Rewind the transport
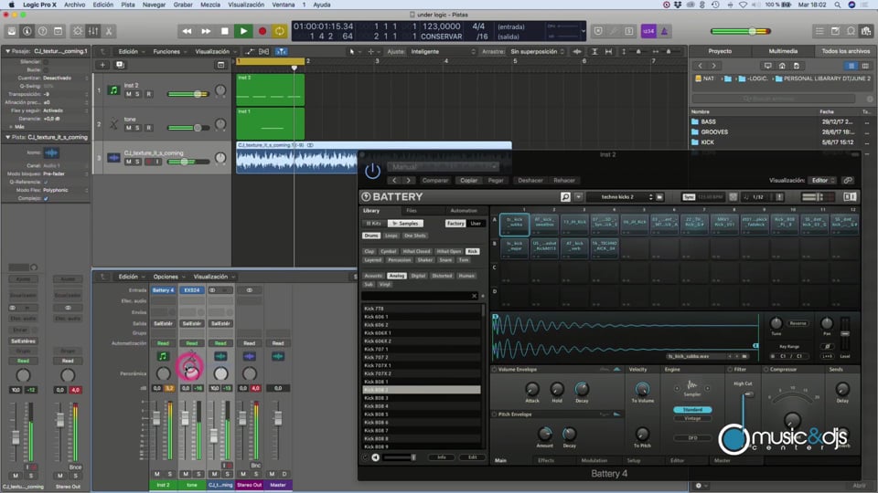 point(187,31)
